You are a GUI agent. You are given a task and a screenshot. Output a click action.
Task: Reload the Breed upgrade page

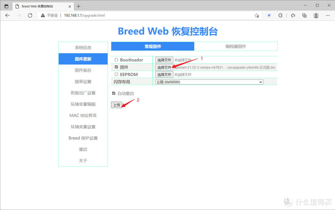click(29, 15)
